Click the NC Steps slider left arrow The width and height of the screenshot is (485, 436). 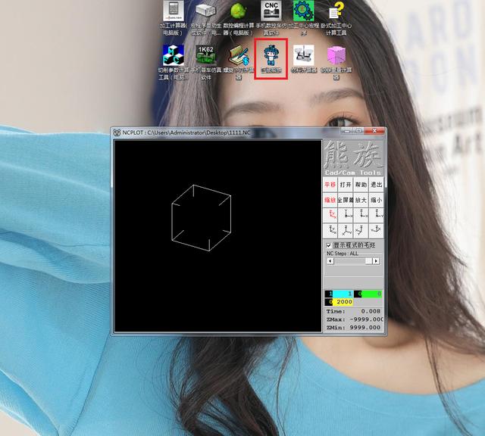click(328, 260)
